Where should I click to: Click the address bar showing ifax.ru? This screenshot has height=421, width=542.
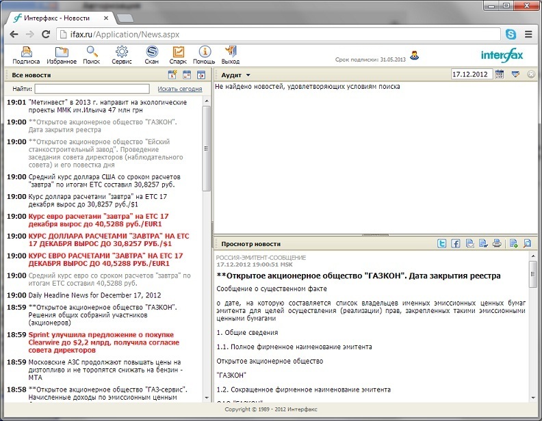(279, 34)
